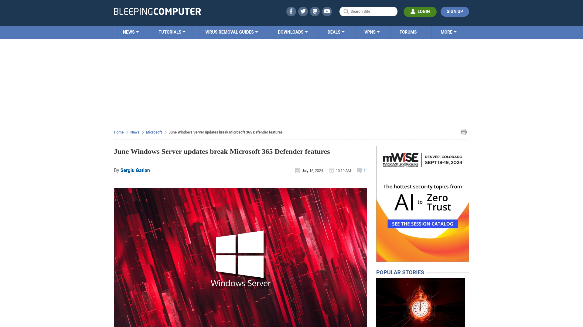This screenshot has height=327, width=583.
Task: Click the Sergiu Gatlan author link
Action: (135, 170)
